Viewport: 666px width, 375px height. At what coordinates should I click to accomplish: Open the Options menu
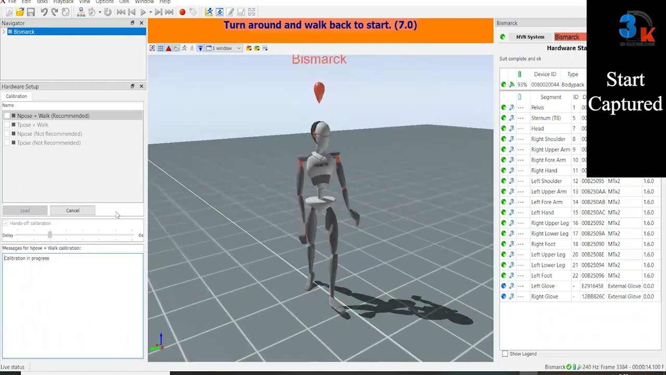(x=105, y=2)
